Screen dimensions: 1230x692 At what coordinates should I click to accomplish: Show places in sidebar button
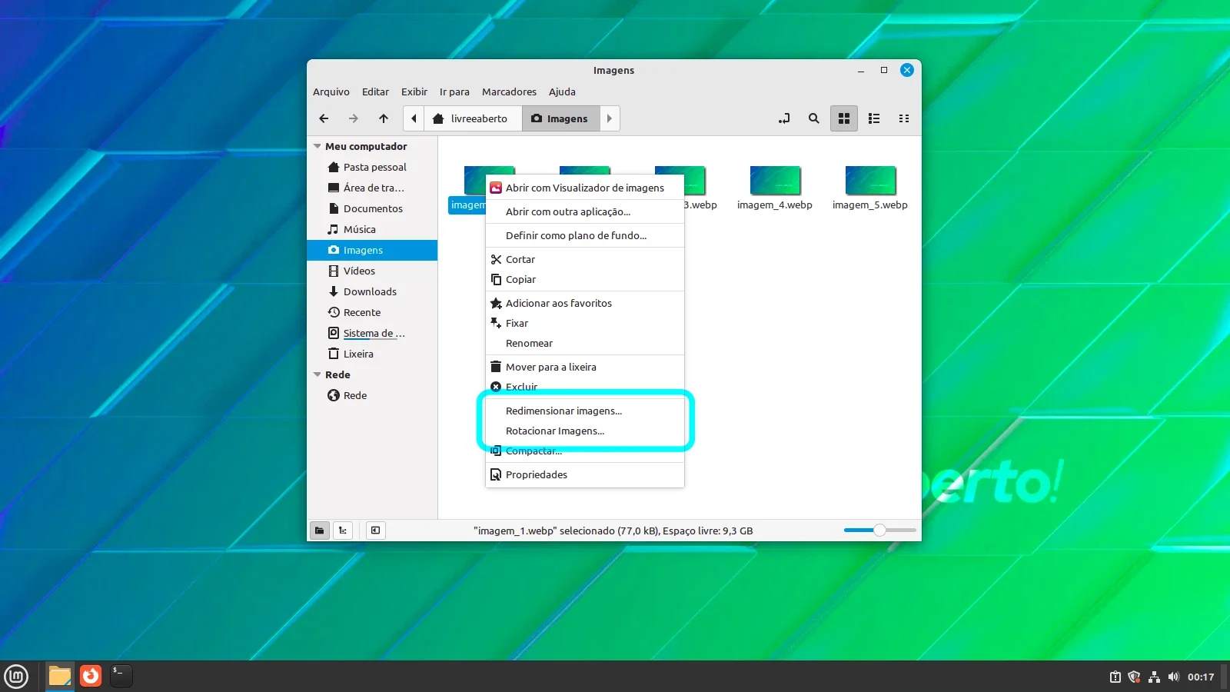click(320, 530)
